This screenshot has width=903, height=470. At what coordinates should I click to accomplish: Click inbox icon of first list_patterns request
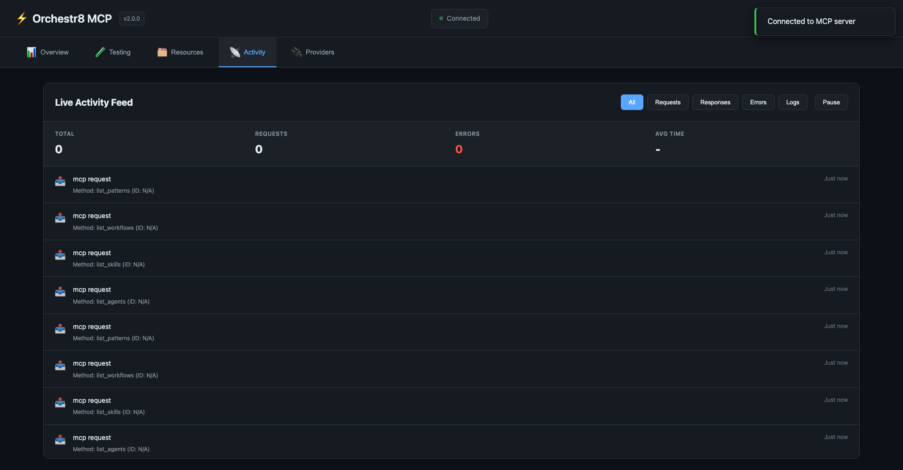tap(60, 181)
